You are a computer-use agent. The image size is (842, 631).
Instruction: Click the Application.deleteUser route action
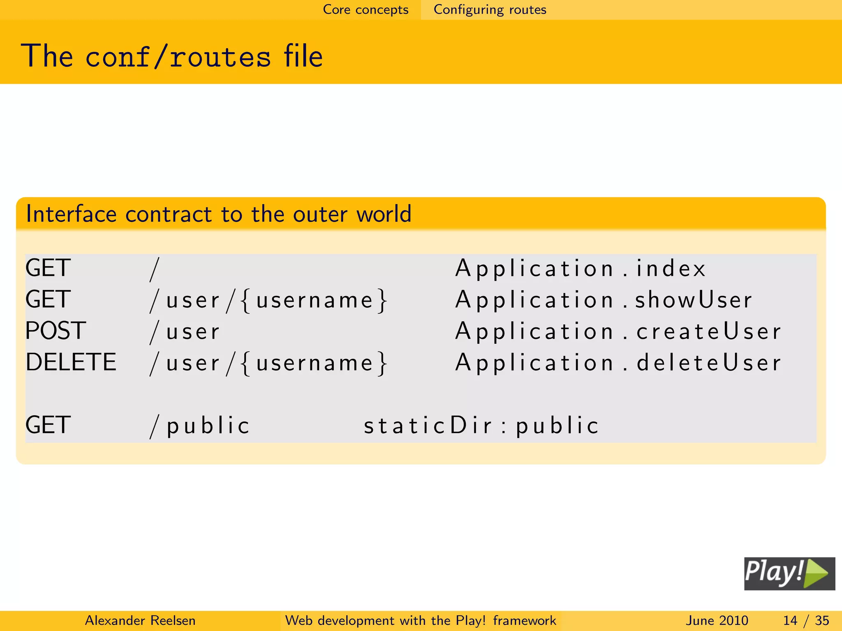coord(618,363)
